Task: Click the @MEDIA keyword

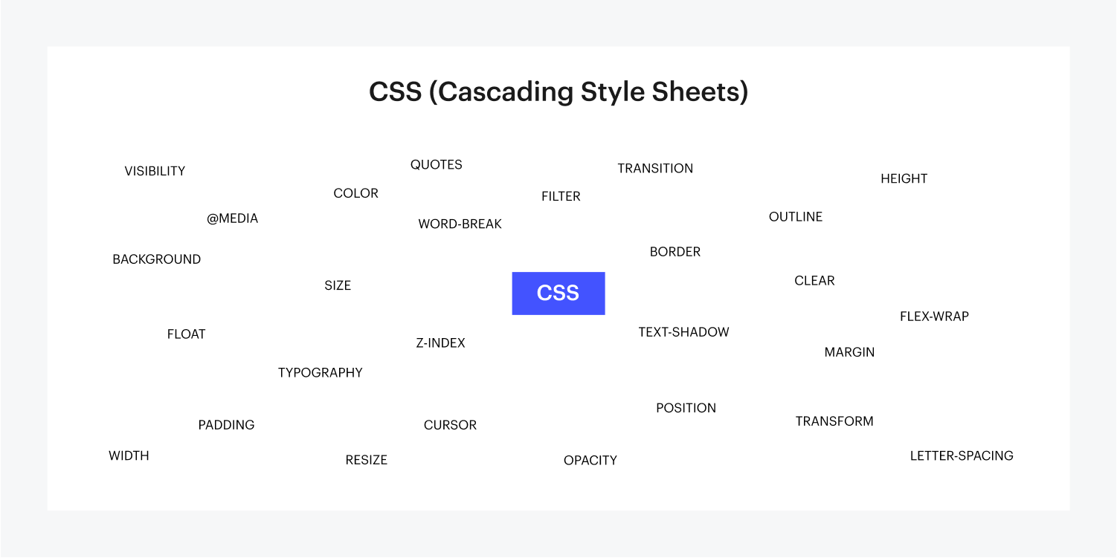Action: coord(232,218)
